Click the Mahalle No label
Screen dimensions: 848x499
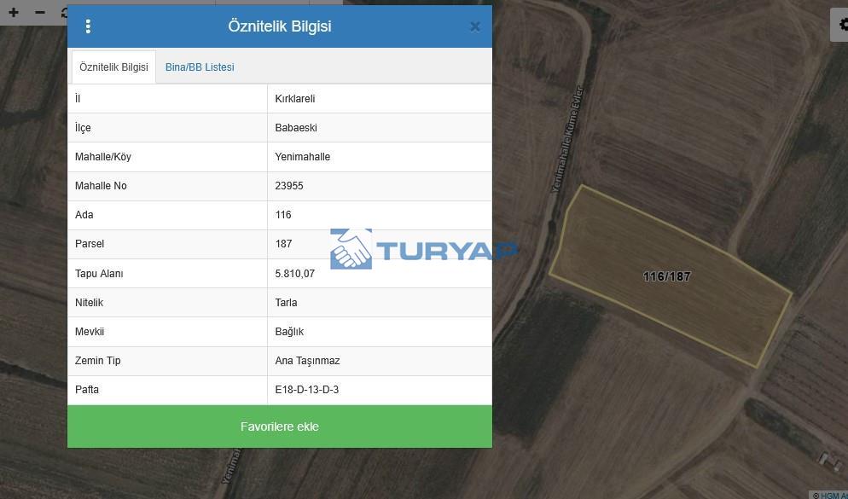click(x=101, y=186)
